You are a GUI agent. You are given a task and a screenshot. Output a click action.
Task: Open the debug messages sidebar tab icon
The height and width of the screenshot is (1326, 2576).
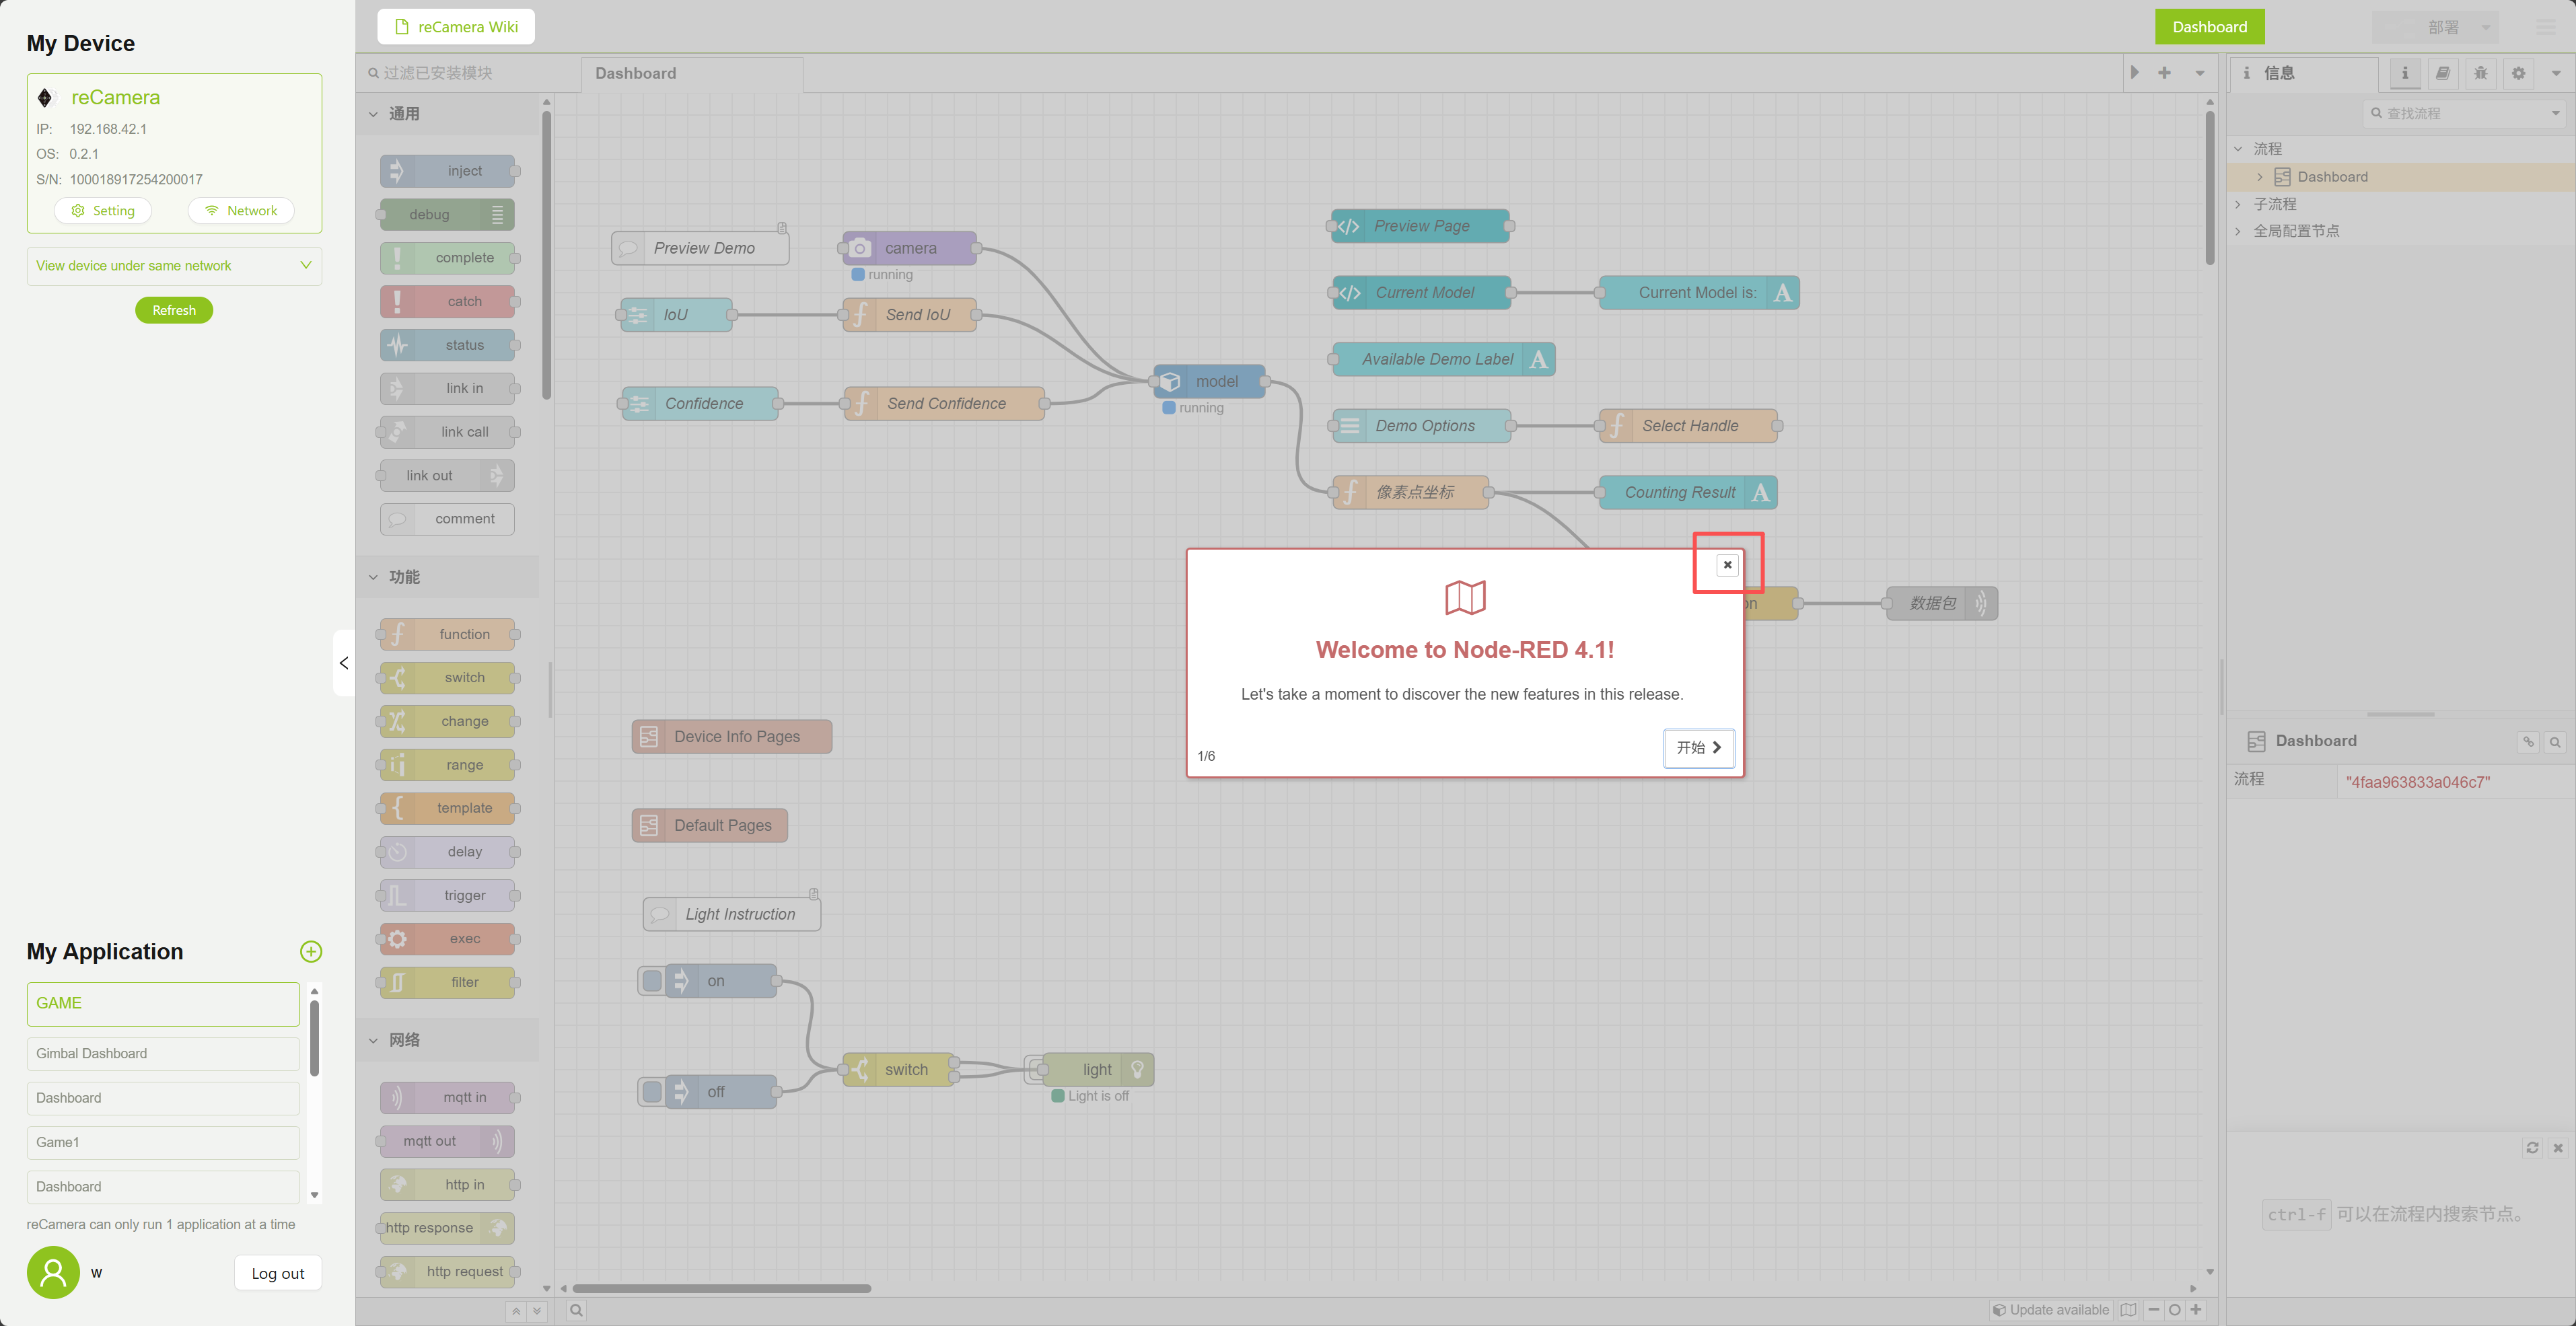pyautogui.click(x=2481, y=73)
